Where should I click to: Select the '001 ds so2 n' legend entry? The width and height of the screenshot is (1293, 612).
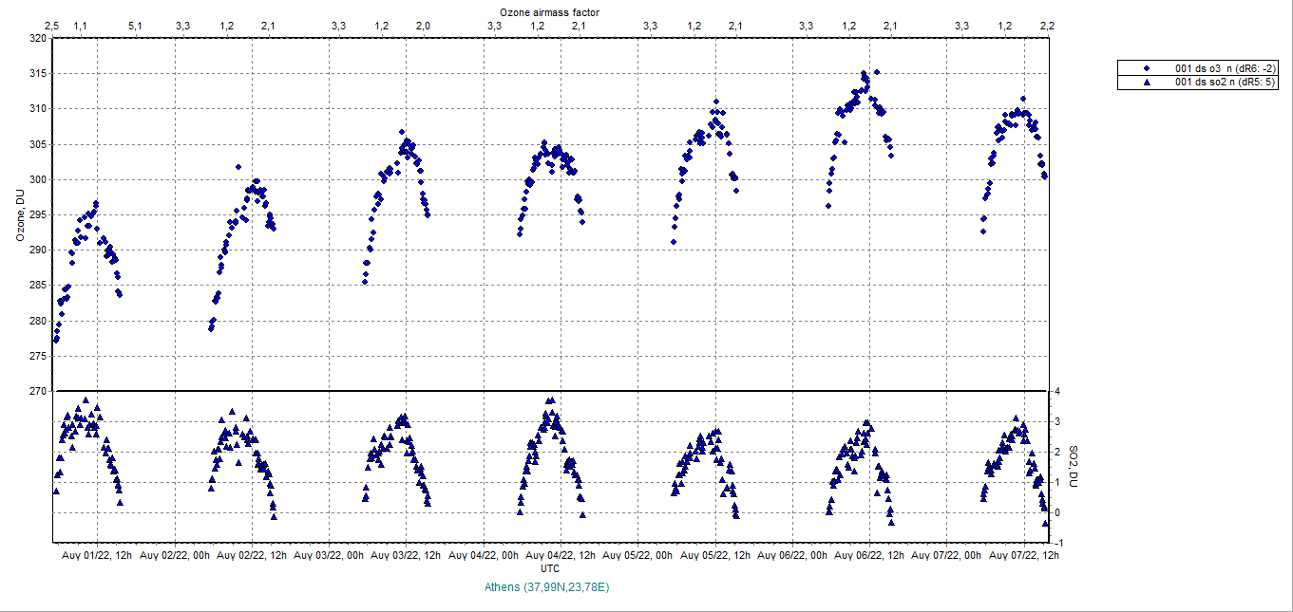pos(1226,83)
